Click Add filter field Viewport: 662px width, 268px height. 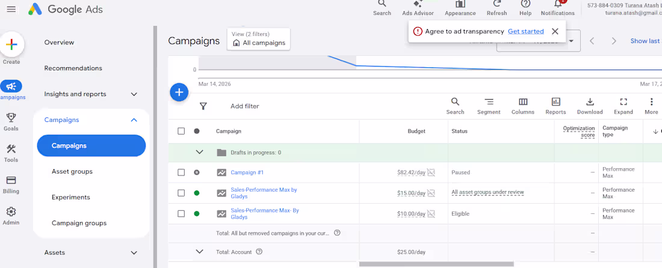coord(245,106)
